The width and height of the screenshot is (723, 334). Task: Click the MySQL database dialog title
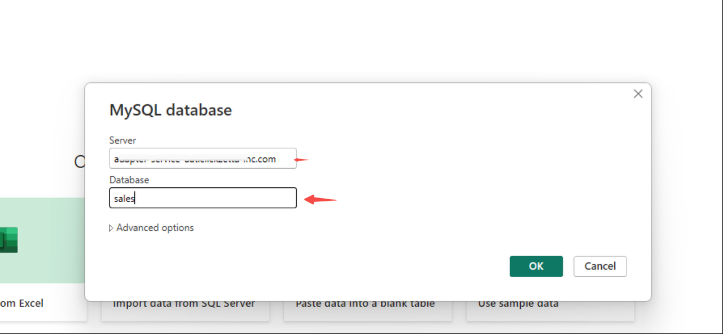point(170,110)
